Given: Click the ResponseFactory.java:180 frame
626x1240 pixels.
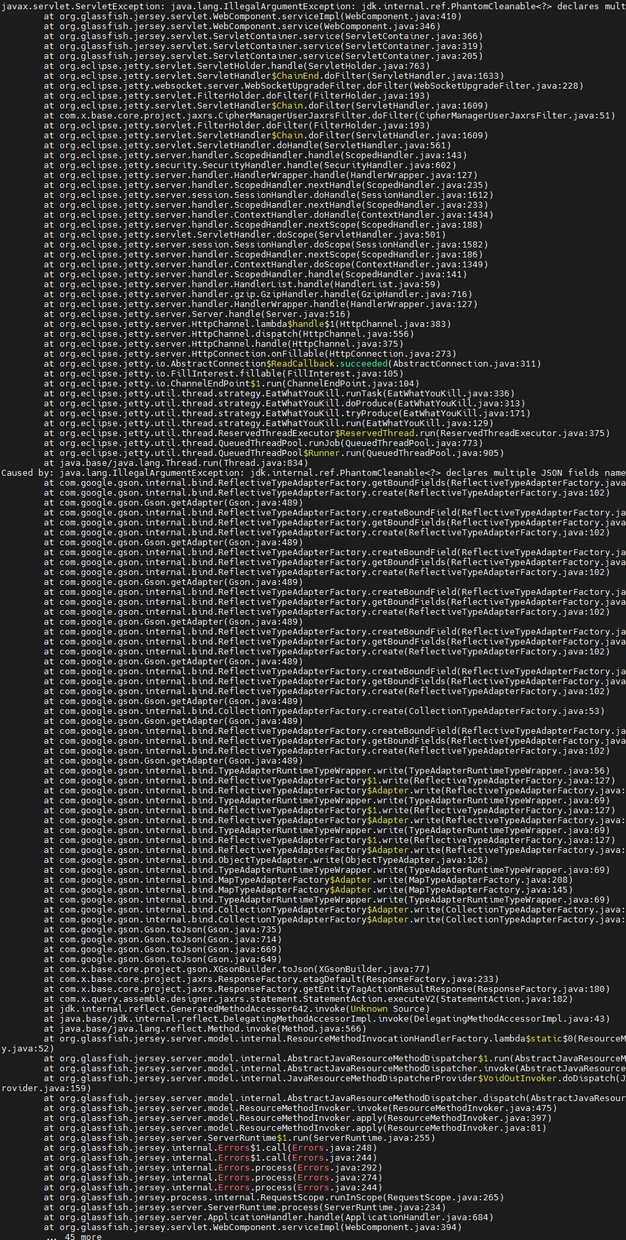Looking at the screenshot, I should point(327,989).
